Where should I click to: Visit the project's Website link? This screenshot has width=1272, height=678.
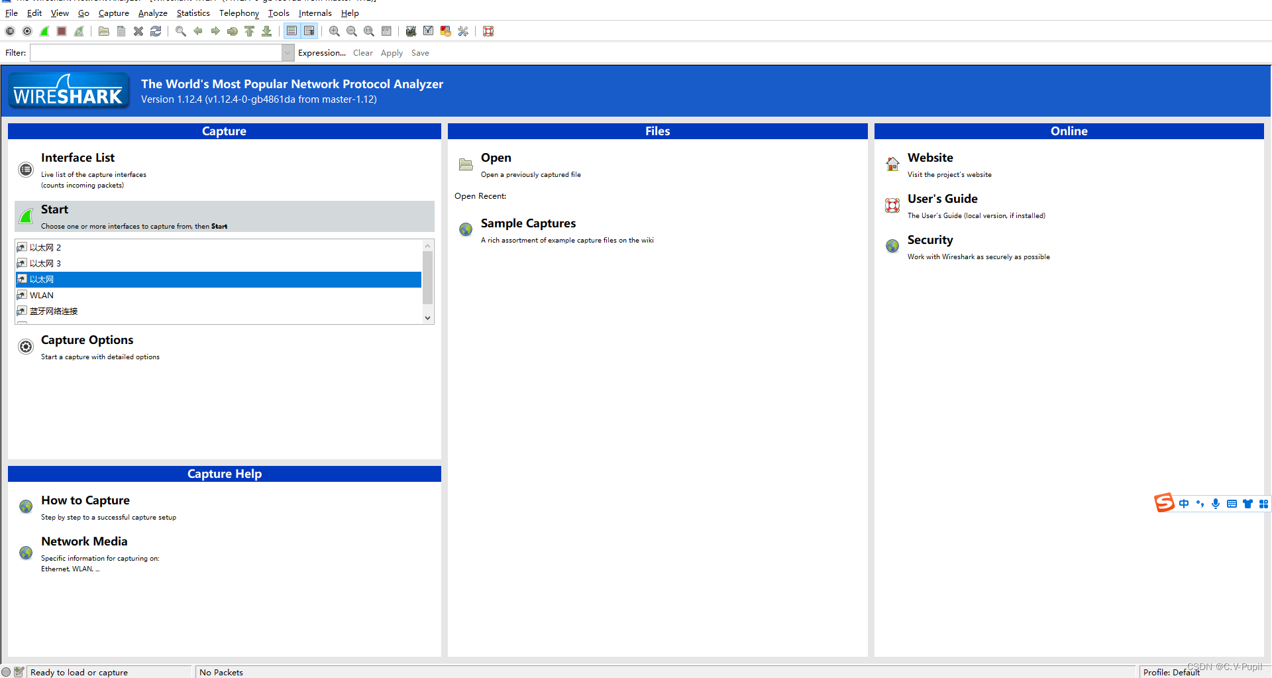pyautogui.click(x=930, y=158)
